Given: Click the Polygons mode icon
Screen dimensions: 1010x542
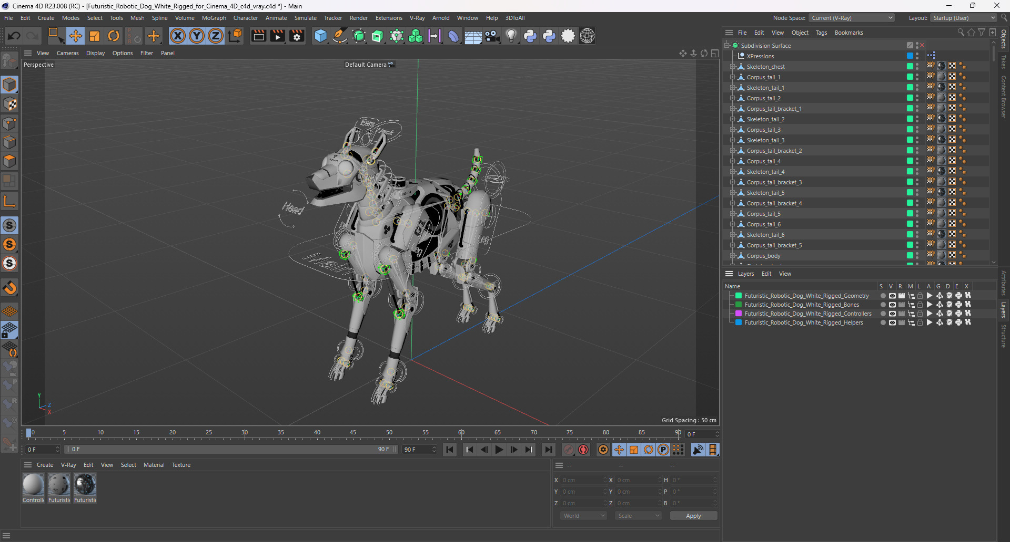Looking at the screenshot, I should [x=9, y=161].
